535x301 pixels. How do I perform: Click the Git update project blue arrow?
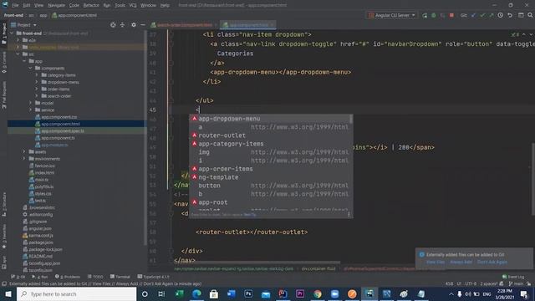(x=473, y=15)
